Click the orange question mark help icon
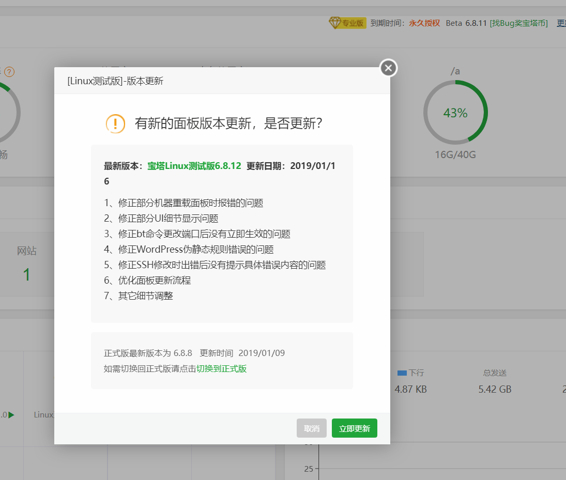This screenshot has width=566, height=480. [9, 72]
